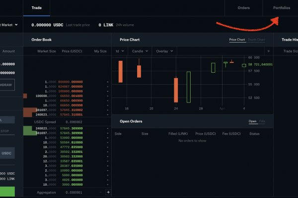This screenshot has height=198, width=298.
Task: Click the green candle at 58 721 price
Action: pos(244,65)
